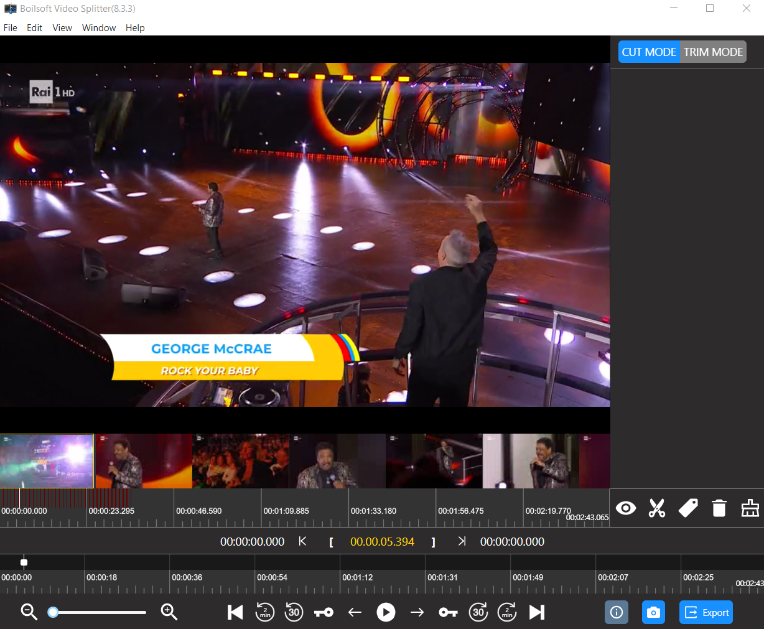
Task: Select the third filmstrip thumbnail showing the audience
Action: point(241,461)
